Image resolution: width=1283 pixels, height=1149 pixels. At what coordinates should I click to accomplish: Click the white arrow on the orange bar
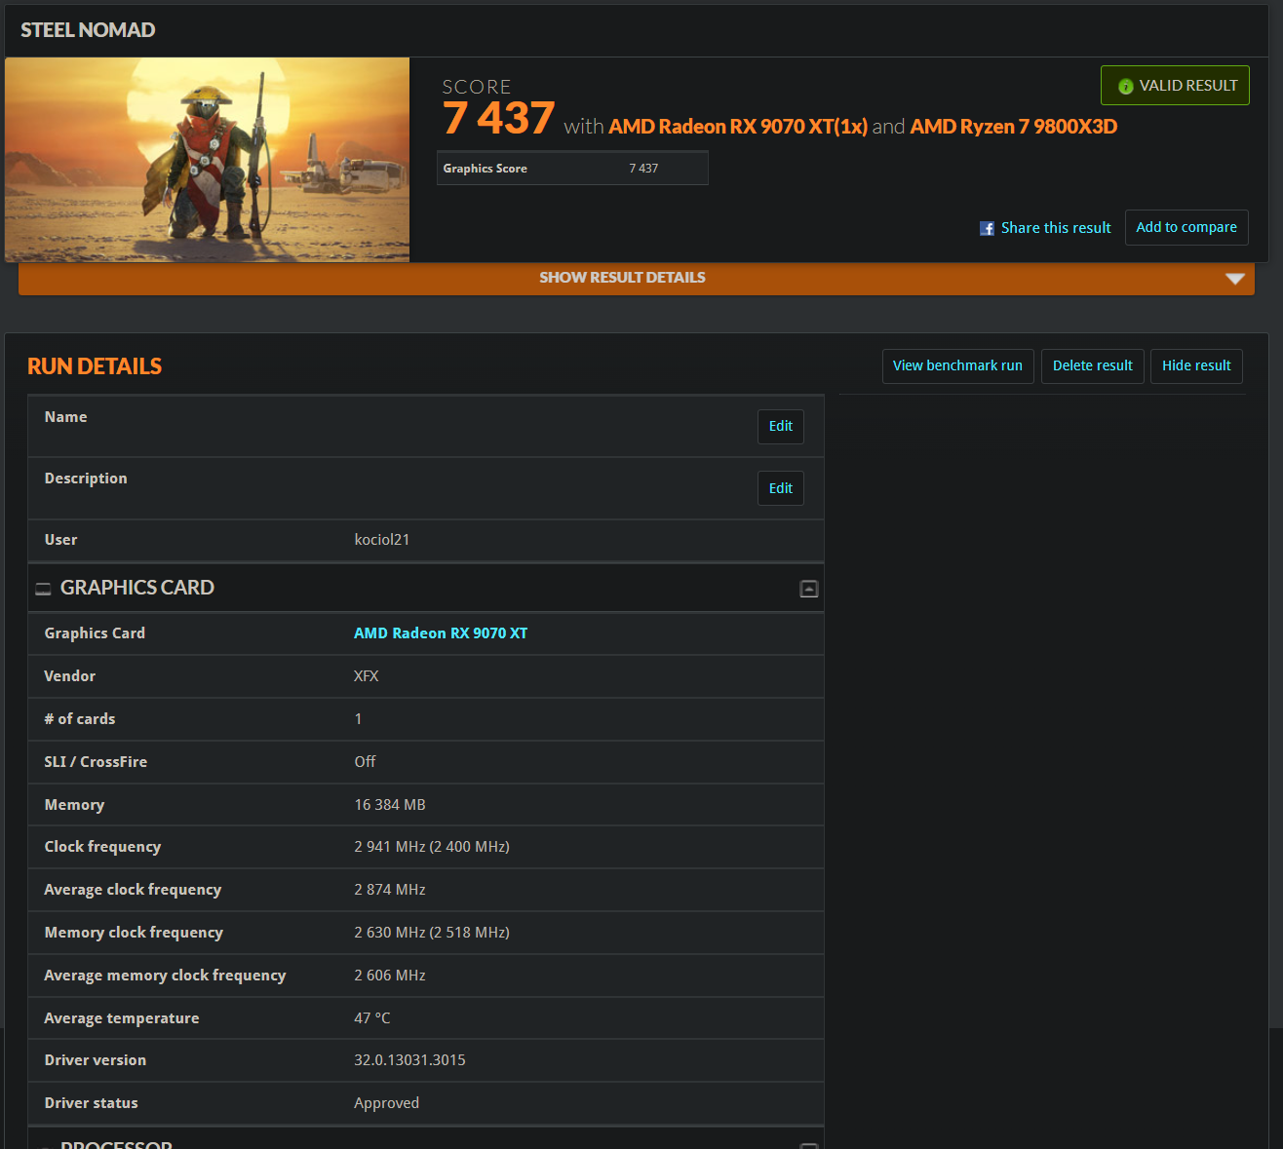(1234, 279)
